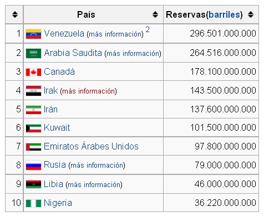
Task: Click the Libya flag icon
Action: tap(33, 184)
